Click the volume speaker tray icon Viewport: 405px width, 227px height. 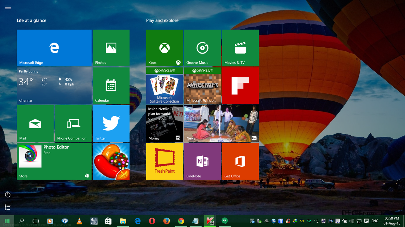[352, 221]
